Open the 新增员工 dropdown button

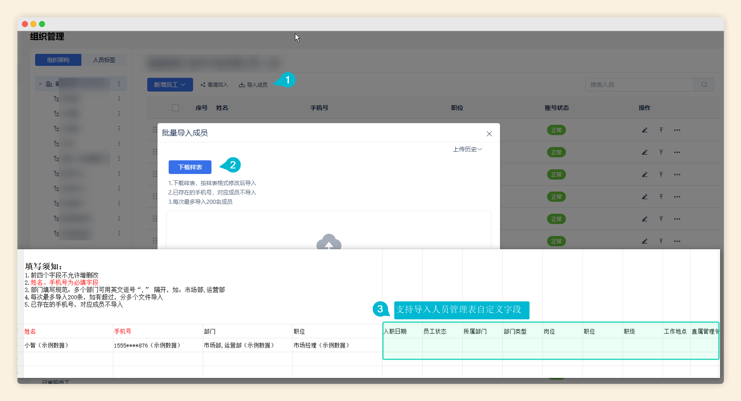pyautogui.click(x=170, y=85)
